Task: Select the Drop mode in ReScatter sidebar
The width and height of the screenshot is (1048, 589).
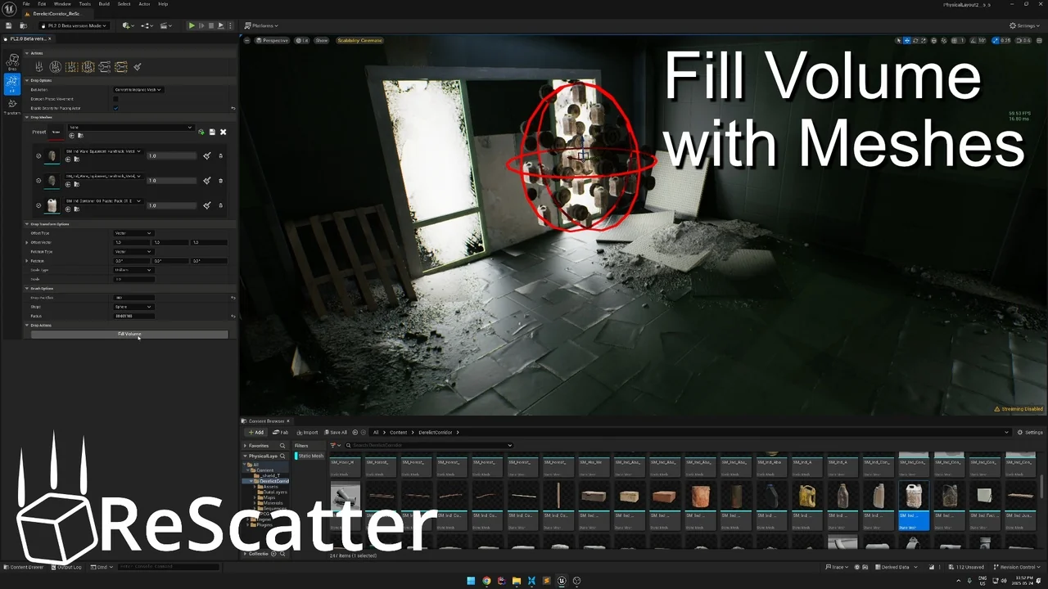Action: (12, 60)
